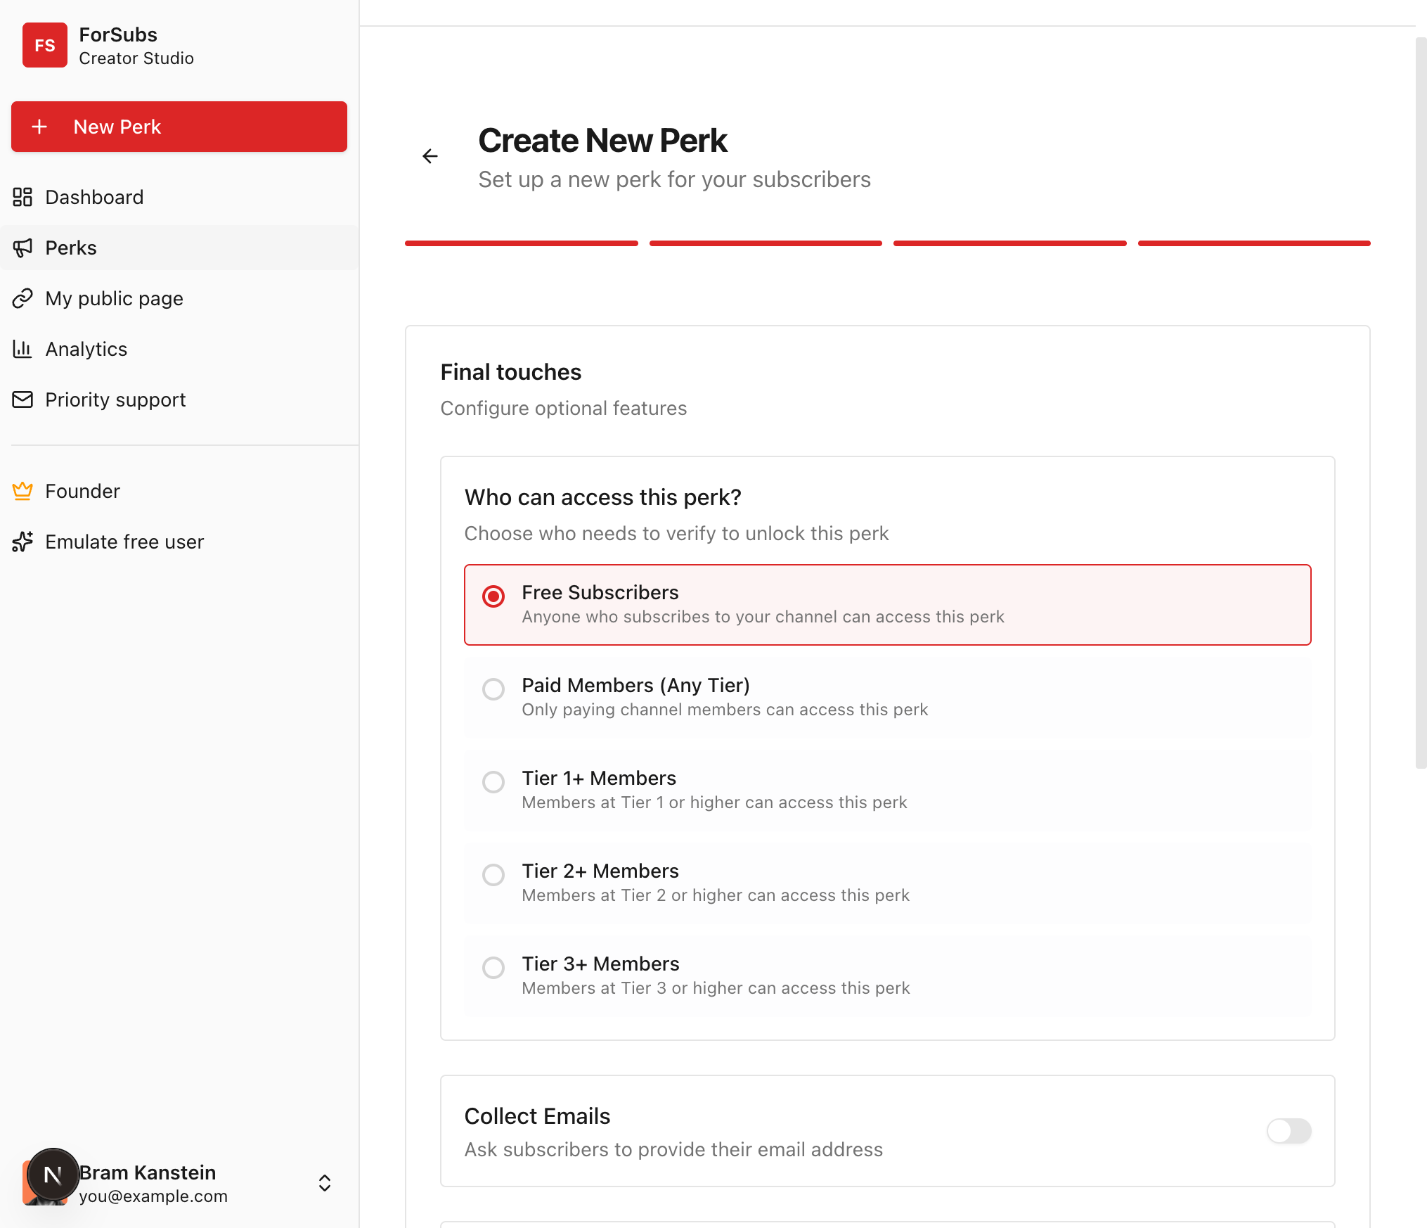Screen dimensions: 1427x1228
Task: Toggle the Collect Emails switch
Action: (x=1288, y=1131)
